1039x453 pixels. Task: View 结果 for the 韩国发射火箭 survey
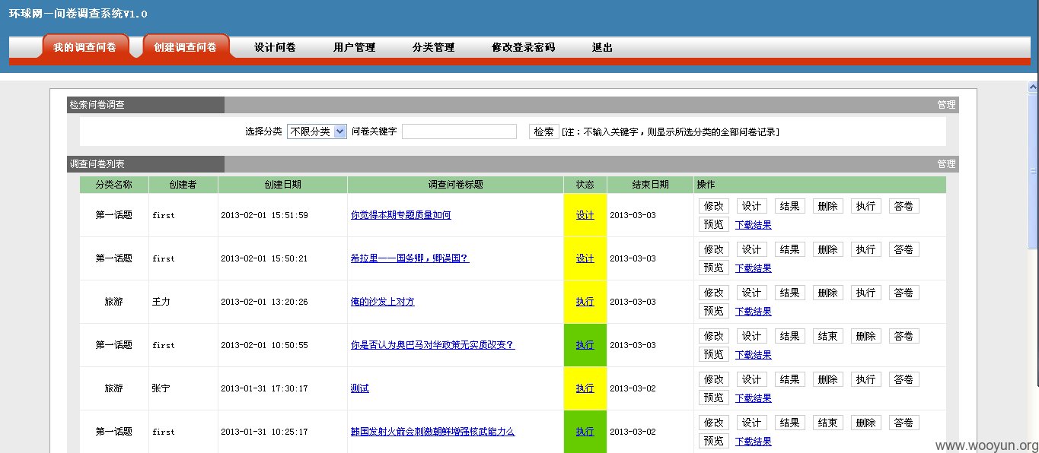[789, 423]
